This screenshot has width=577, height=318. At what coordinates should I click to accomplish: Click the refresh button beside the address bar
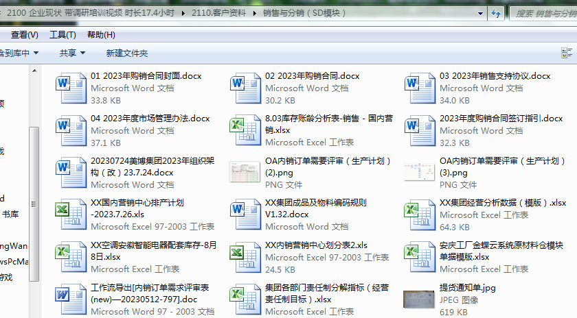coord(496,13)
